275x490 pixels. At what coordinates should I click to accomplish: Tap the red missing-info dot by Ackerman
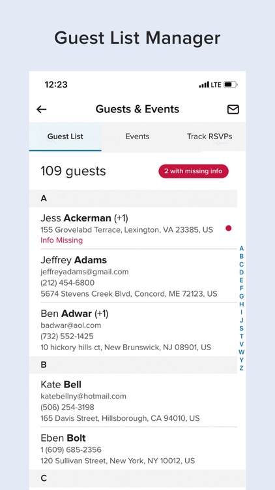point(229,229)
